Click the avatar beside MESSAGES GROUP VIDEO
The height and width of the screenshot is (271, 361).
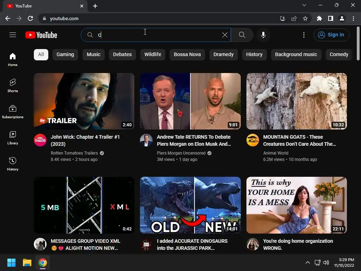tap(40, 244)
